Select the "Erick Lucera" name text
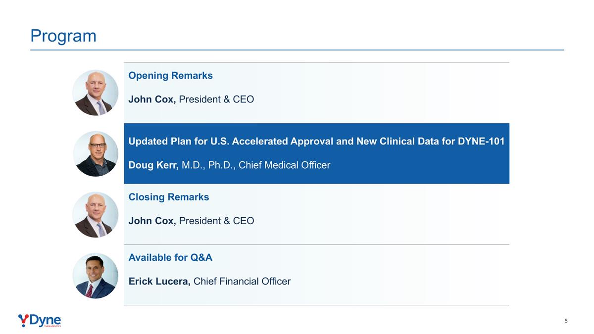594x334 pixels. 159,282
